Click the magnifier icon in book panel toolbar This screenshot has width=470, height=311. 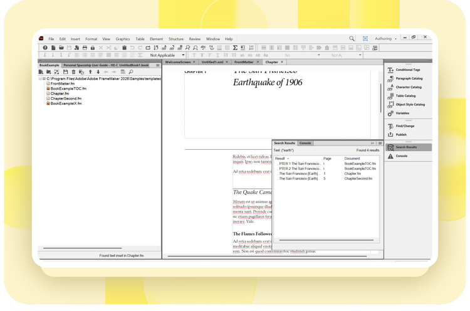click(131, 72)
